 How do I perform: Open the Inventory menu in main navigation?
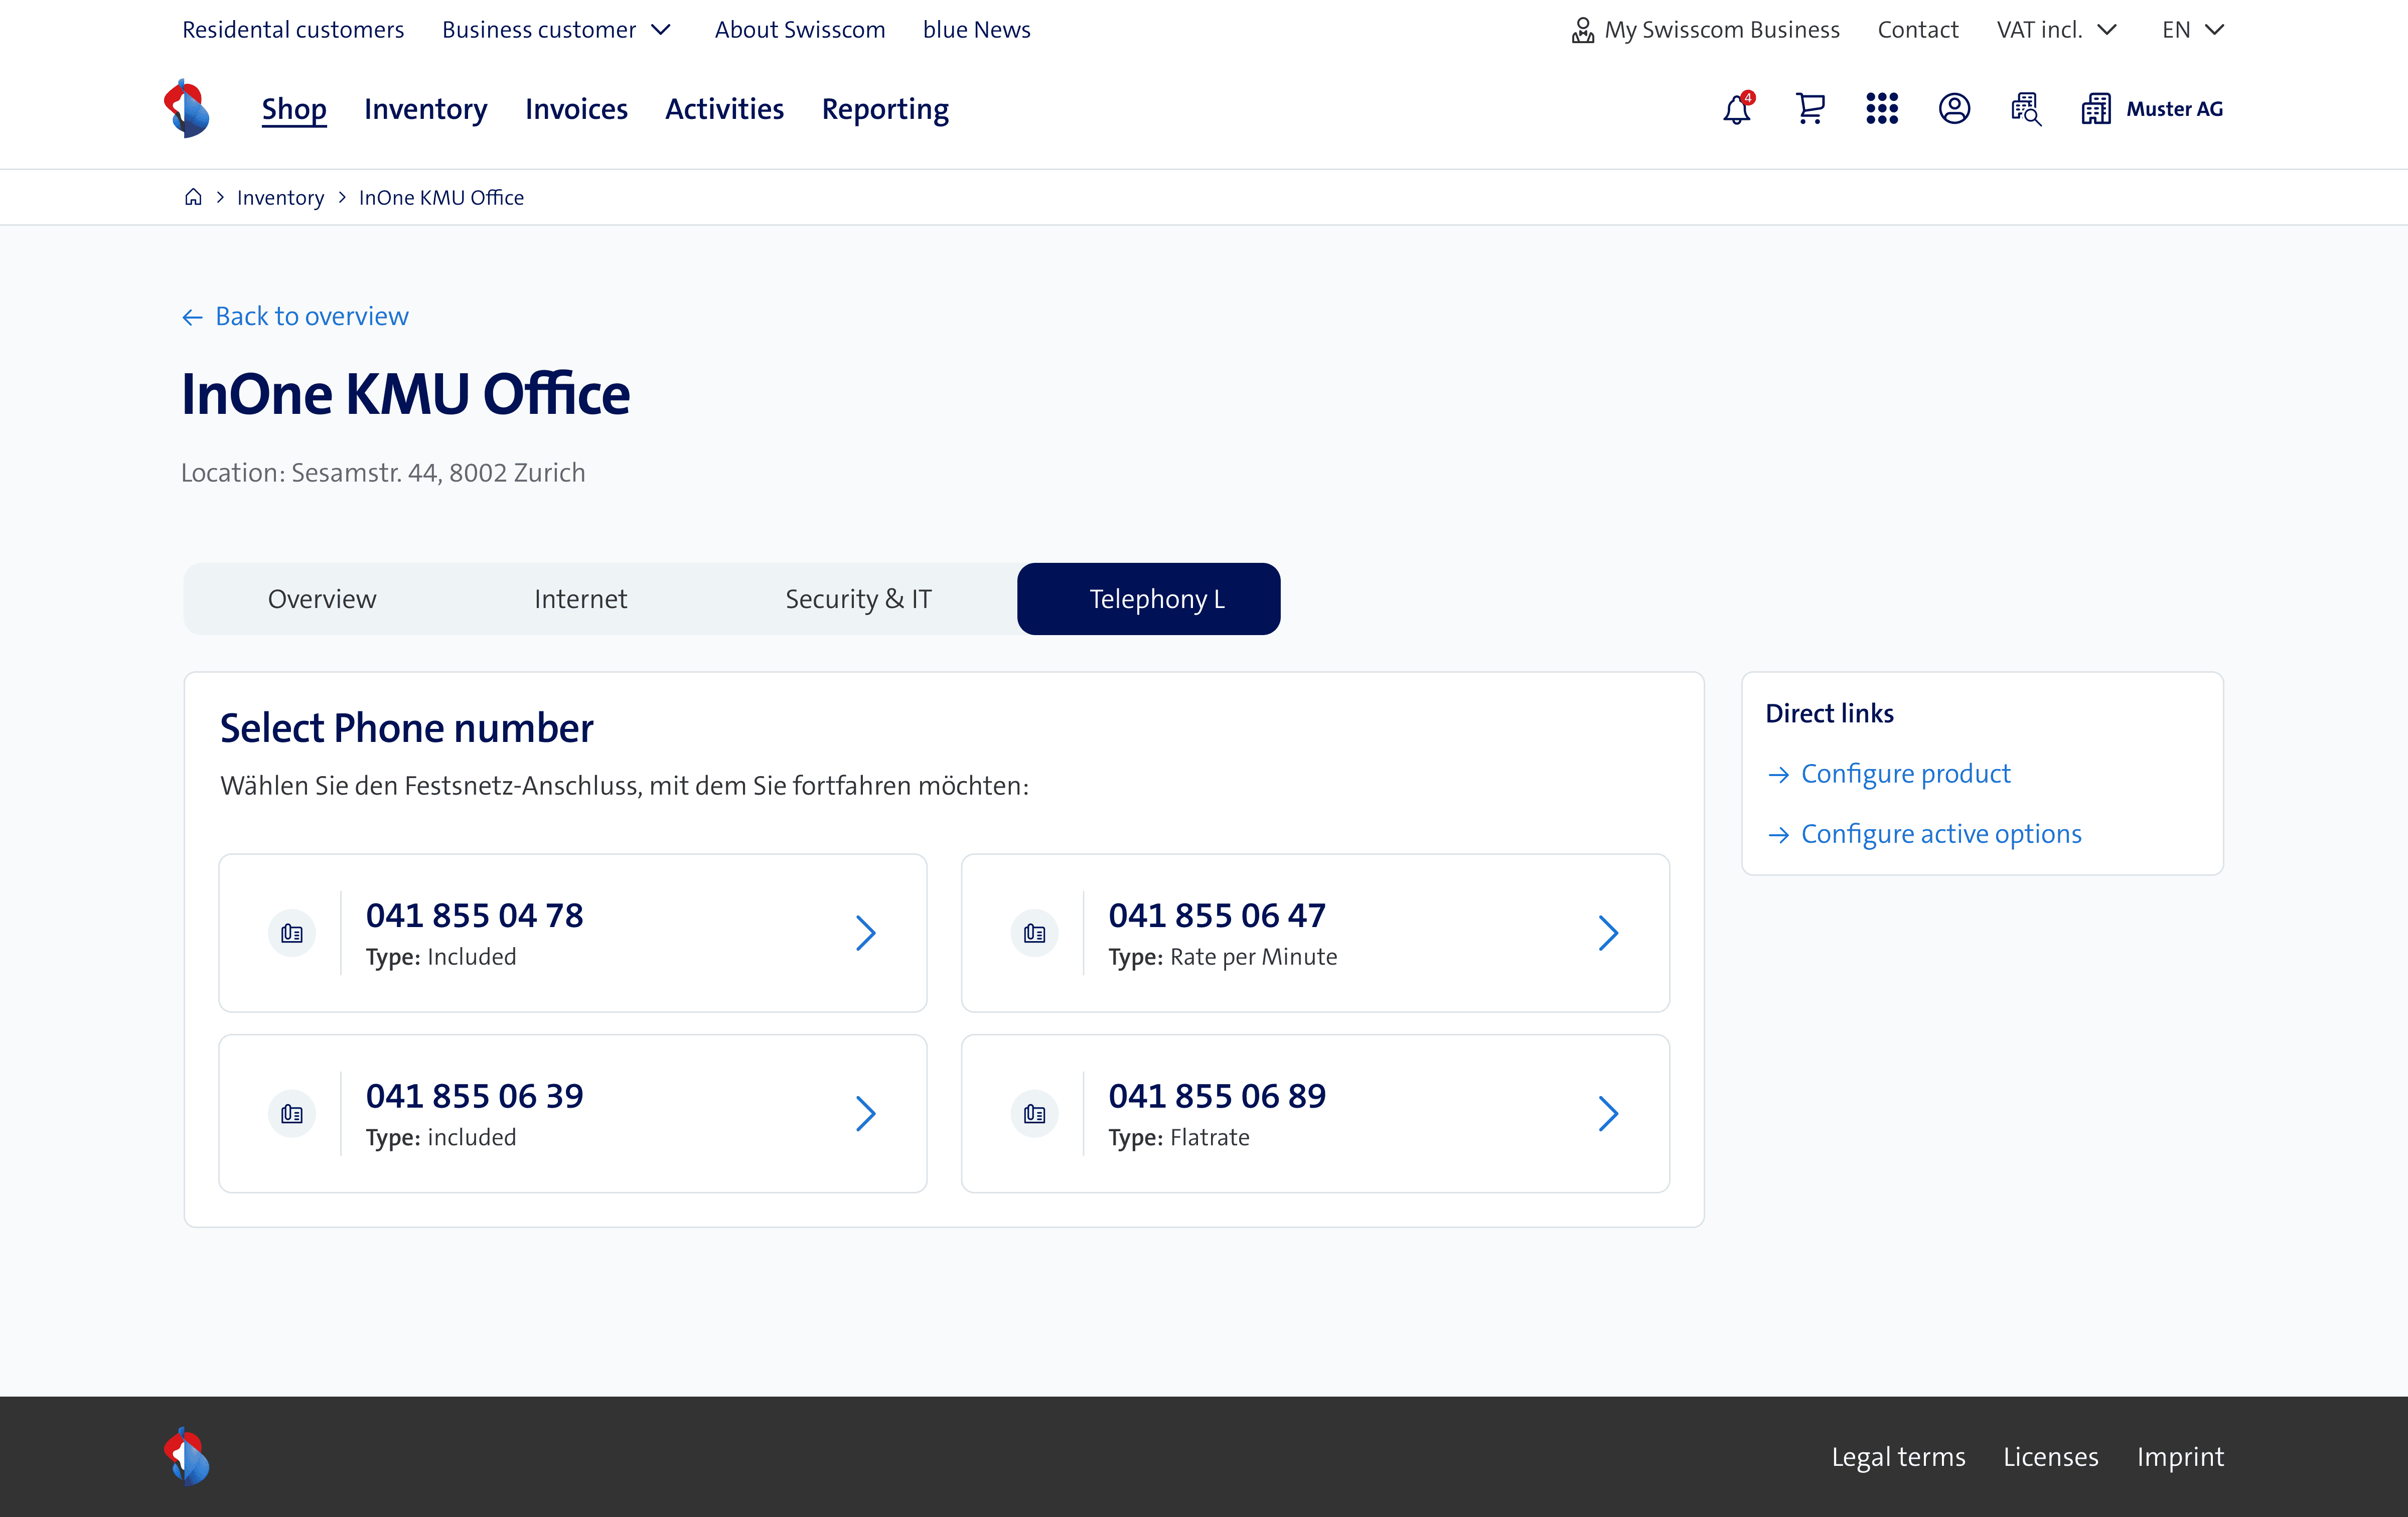pyautogui.click(x=426, y=109)
